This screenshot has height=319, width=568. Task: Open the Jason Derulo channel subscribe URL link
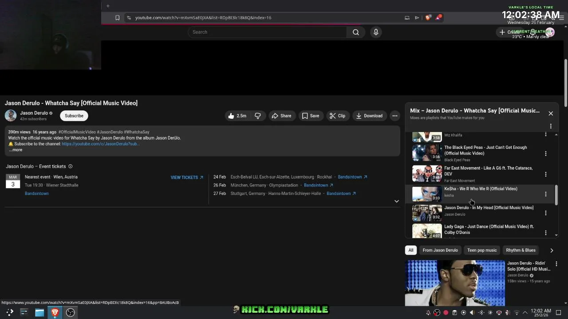click(x=101, y=144)
